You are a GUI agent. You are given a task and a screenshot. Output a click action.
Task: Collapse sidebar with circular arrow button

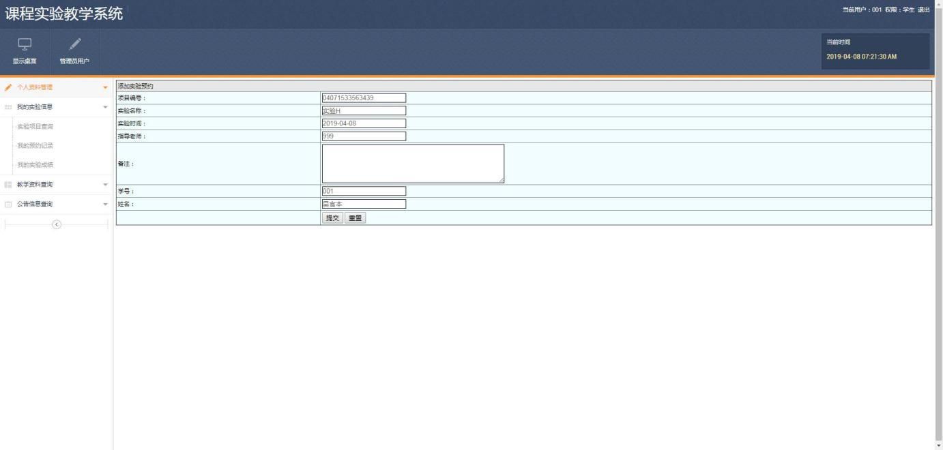(x=57, y=225)
